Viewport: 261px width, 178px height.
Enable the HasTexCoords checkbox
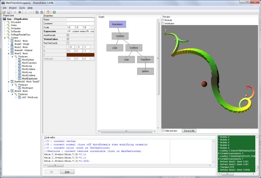(x=68, y=43)
